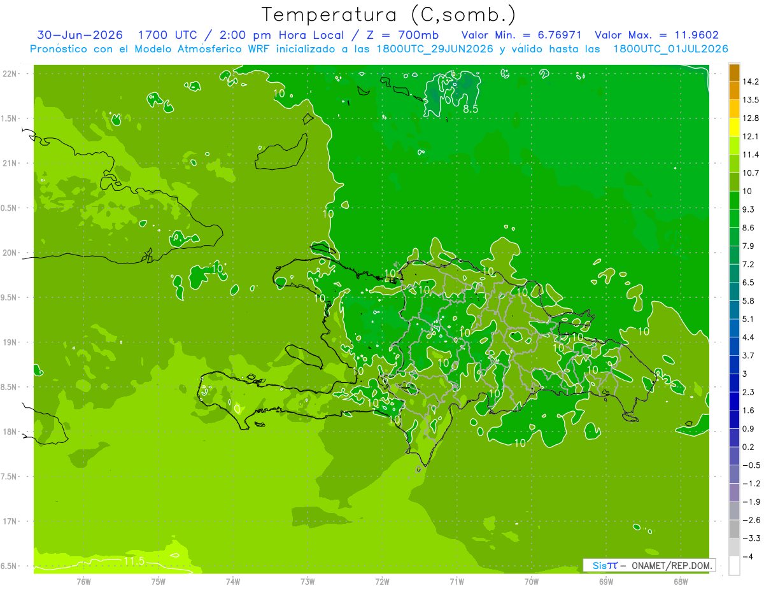The width and height of the screenshot is (764, 590).
Task: Click the '9.3' colorbar value
Action: coord(749,209)
